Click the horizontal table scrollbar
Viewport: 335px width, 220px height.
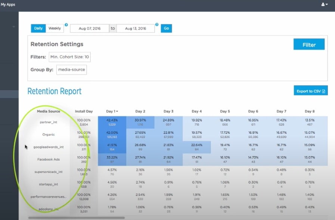(x=77, y=218)
